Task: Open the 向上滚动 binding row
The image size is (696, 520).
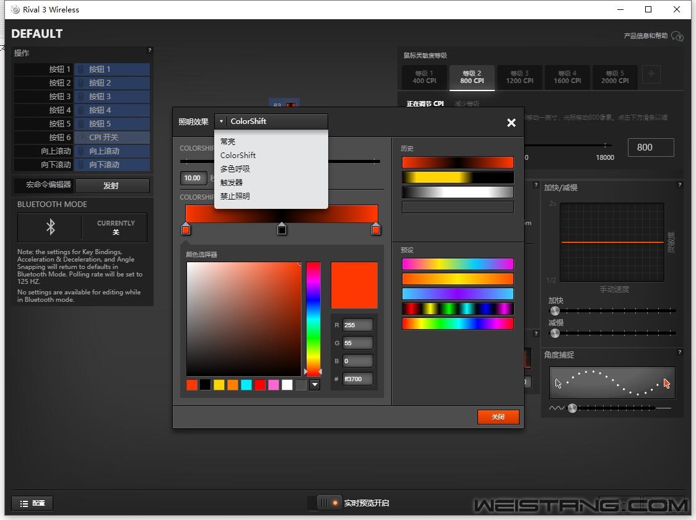Action: 112,151
